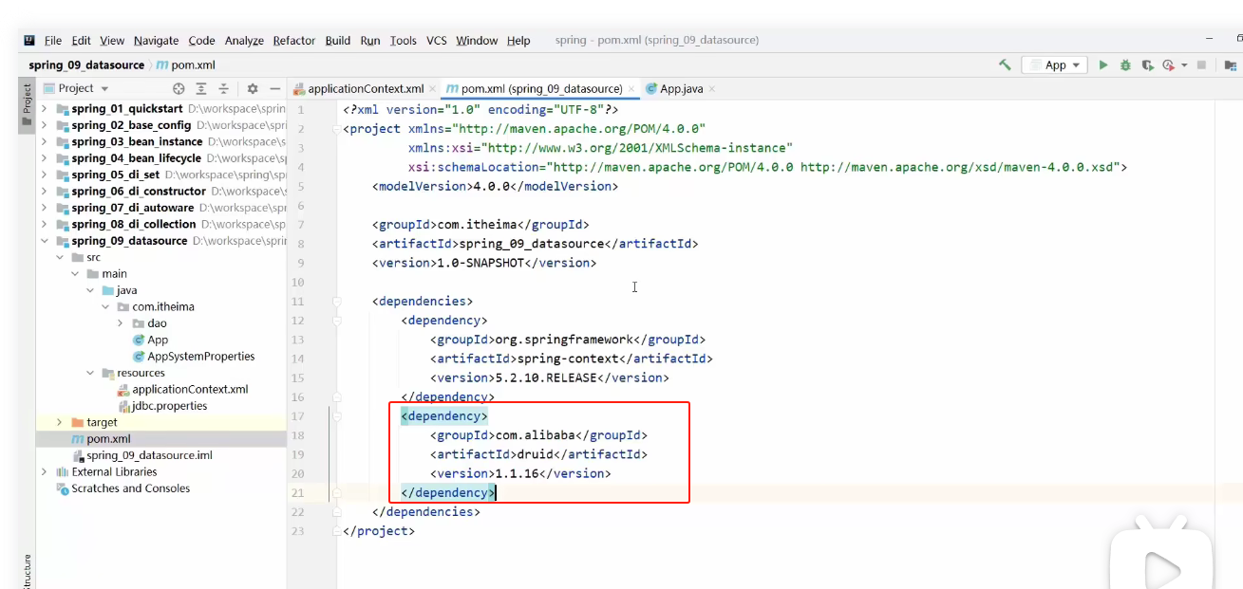Image resolution: width=1243 pixels, height=589 pixels.
Task: Close the applicationContext.xml editor tab
Action: (433, 89)
